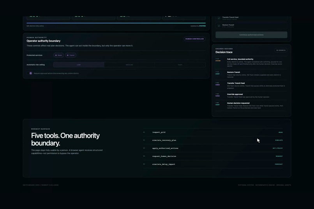The width and height of the screenshot is (314, 209).
Task: Open the 'Restore Transit' decision trace entry
Action: point(251,75)
